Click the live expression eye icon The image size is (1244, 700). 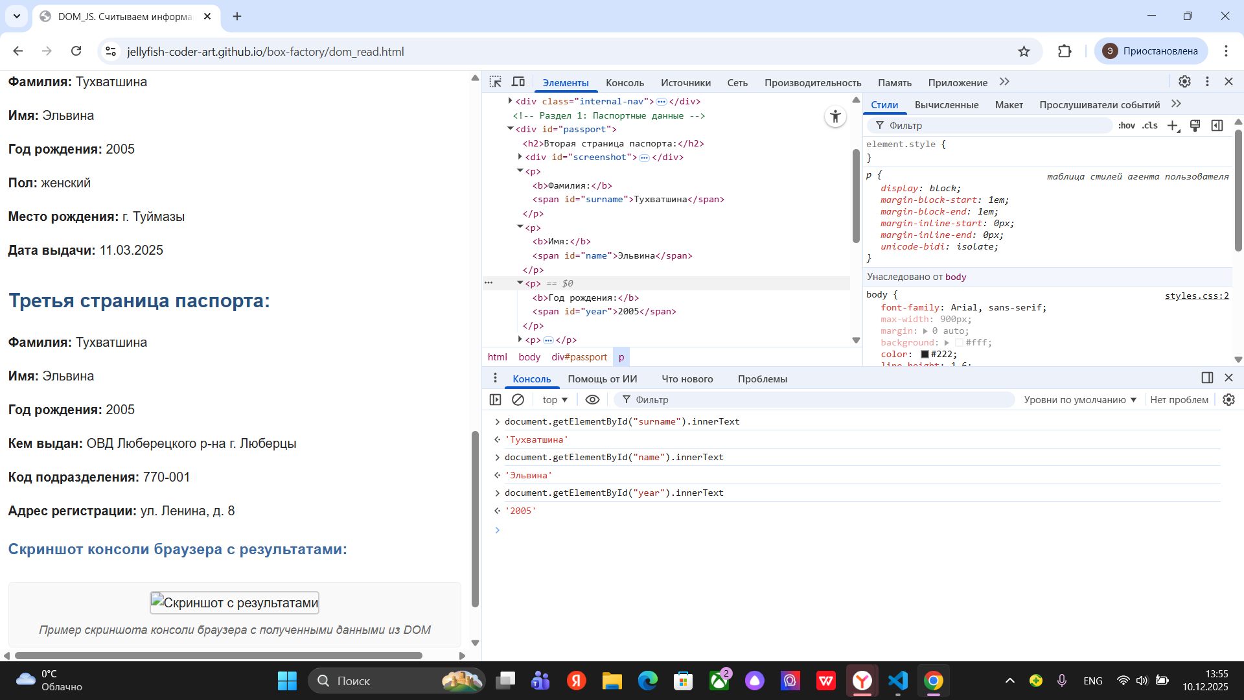(592, 400)
